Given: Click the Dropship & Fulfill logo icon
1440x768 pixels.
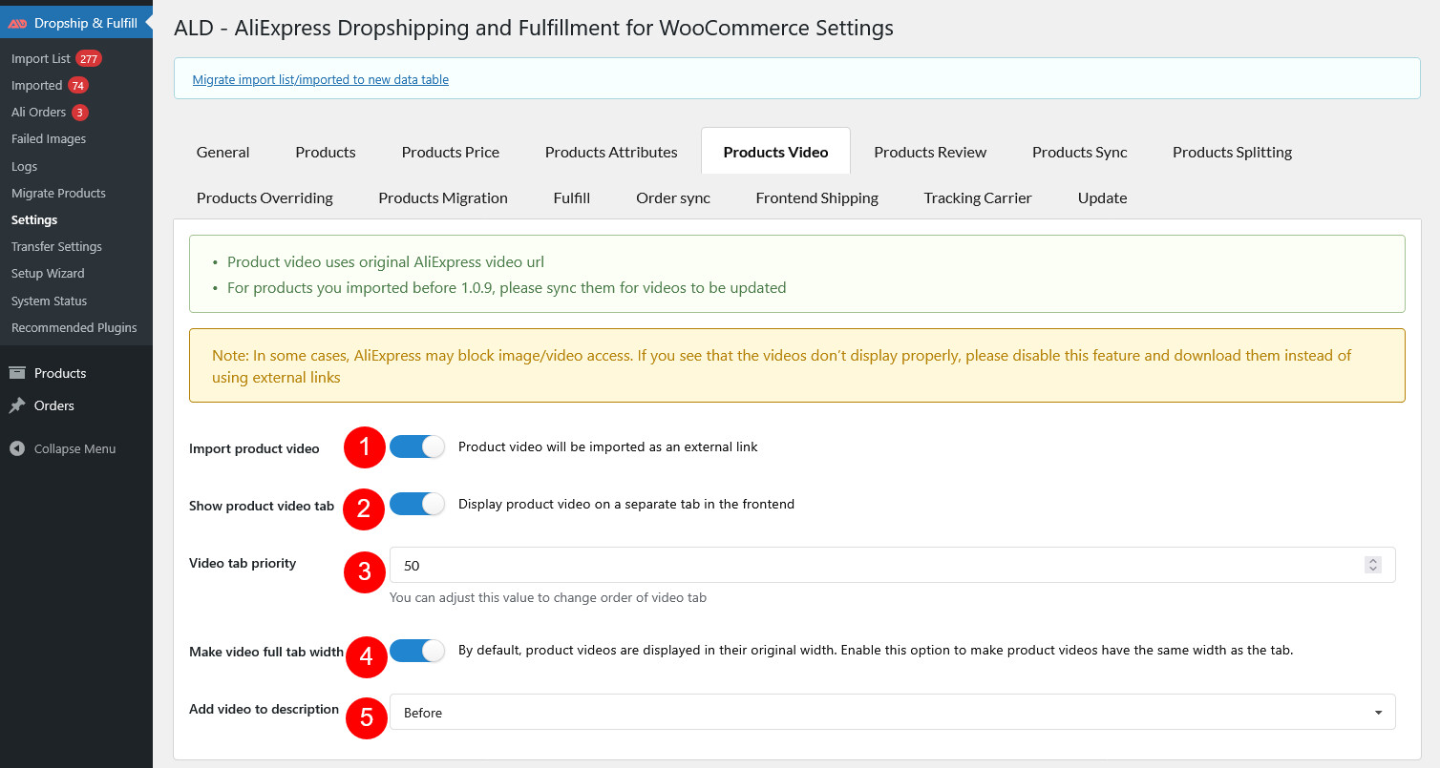Looking at the screenshot, I should click(x=17, y=23).
